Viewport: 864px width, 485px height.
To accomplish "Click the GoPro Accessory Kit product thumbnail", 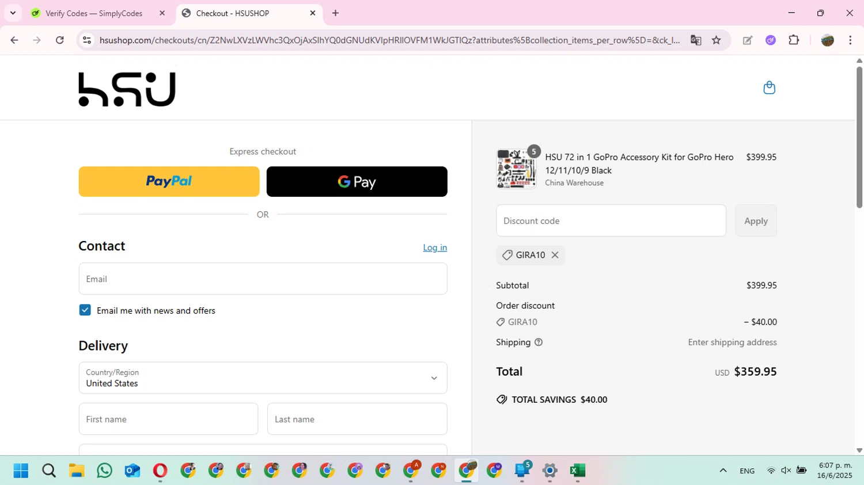I will 516,169.
